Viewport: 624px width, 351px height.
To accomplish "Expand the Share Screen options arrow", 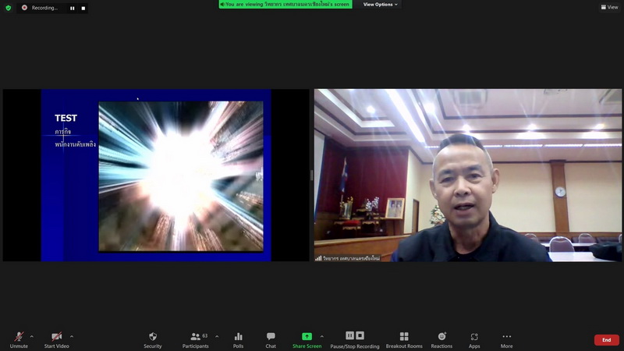I will click(x=321, y=336).
